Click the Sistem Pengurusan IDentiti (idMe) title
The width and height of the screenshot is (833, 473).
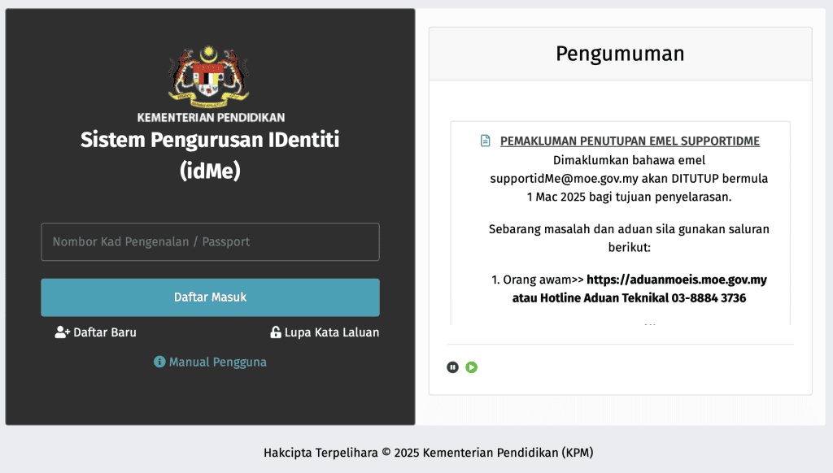[210, 155]
